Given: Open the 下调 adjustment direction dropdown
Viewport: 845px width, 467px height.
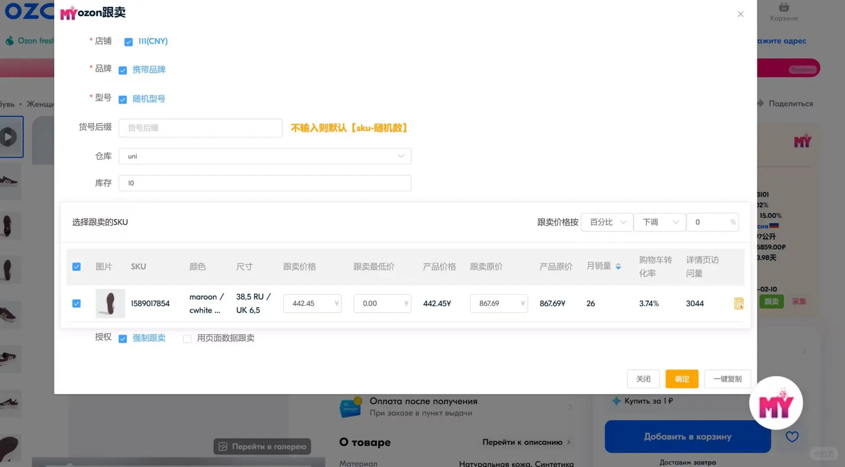Looking at the screenshot, I should click(659, 222).
